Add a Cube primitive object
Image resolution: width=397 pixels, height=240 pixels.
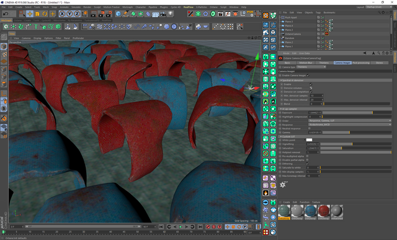118,14
